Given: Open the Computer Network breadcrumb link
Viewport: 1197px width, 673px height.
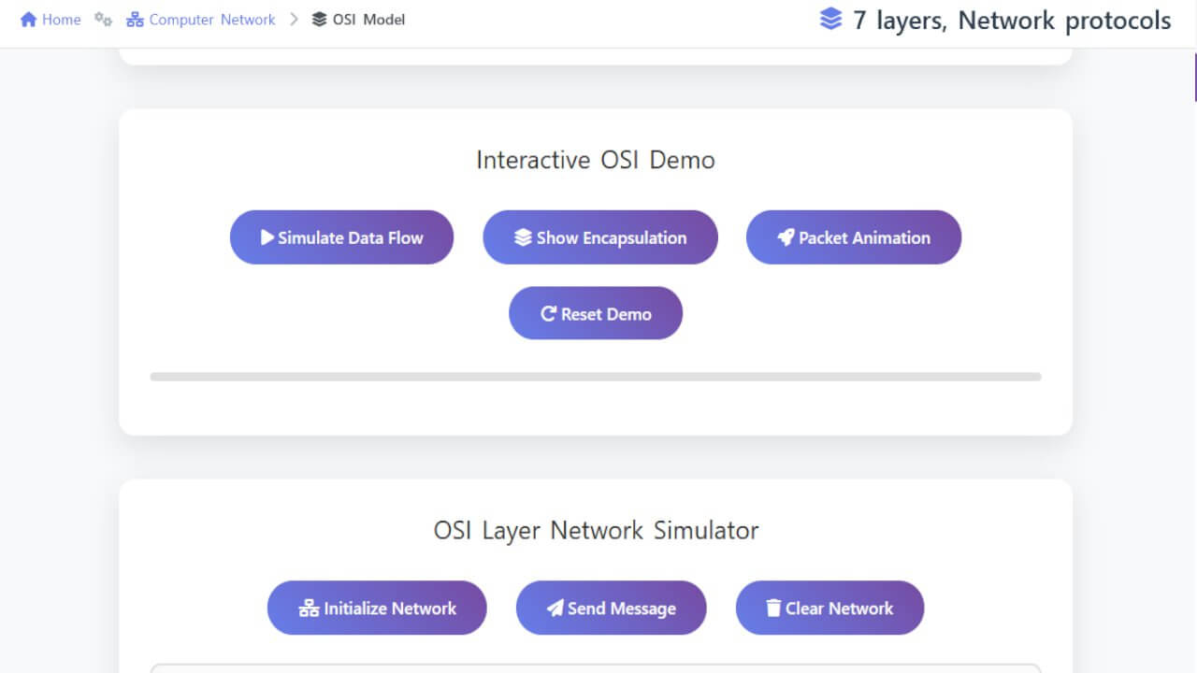Looking at the screenshot, I should (215, 19).
